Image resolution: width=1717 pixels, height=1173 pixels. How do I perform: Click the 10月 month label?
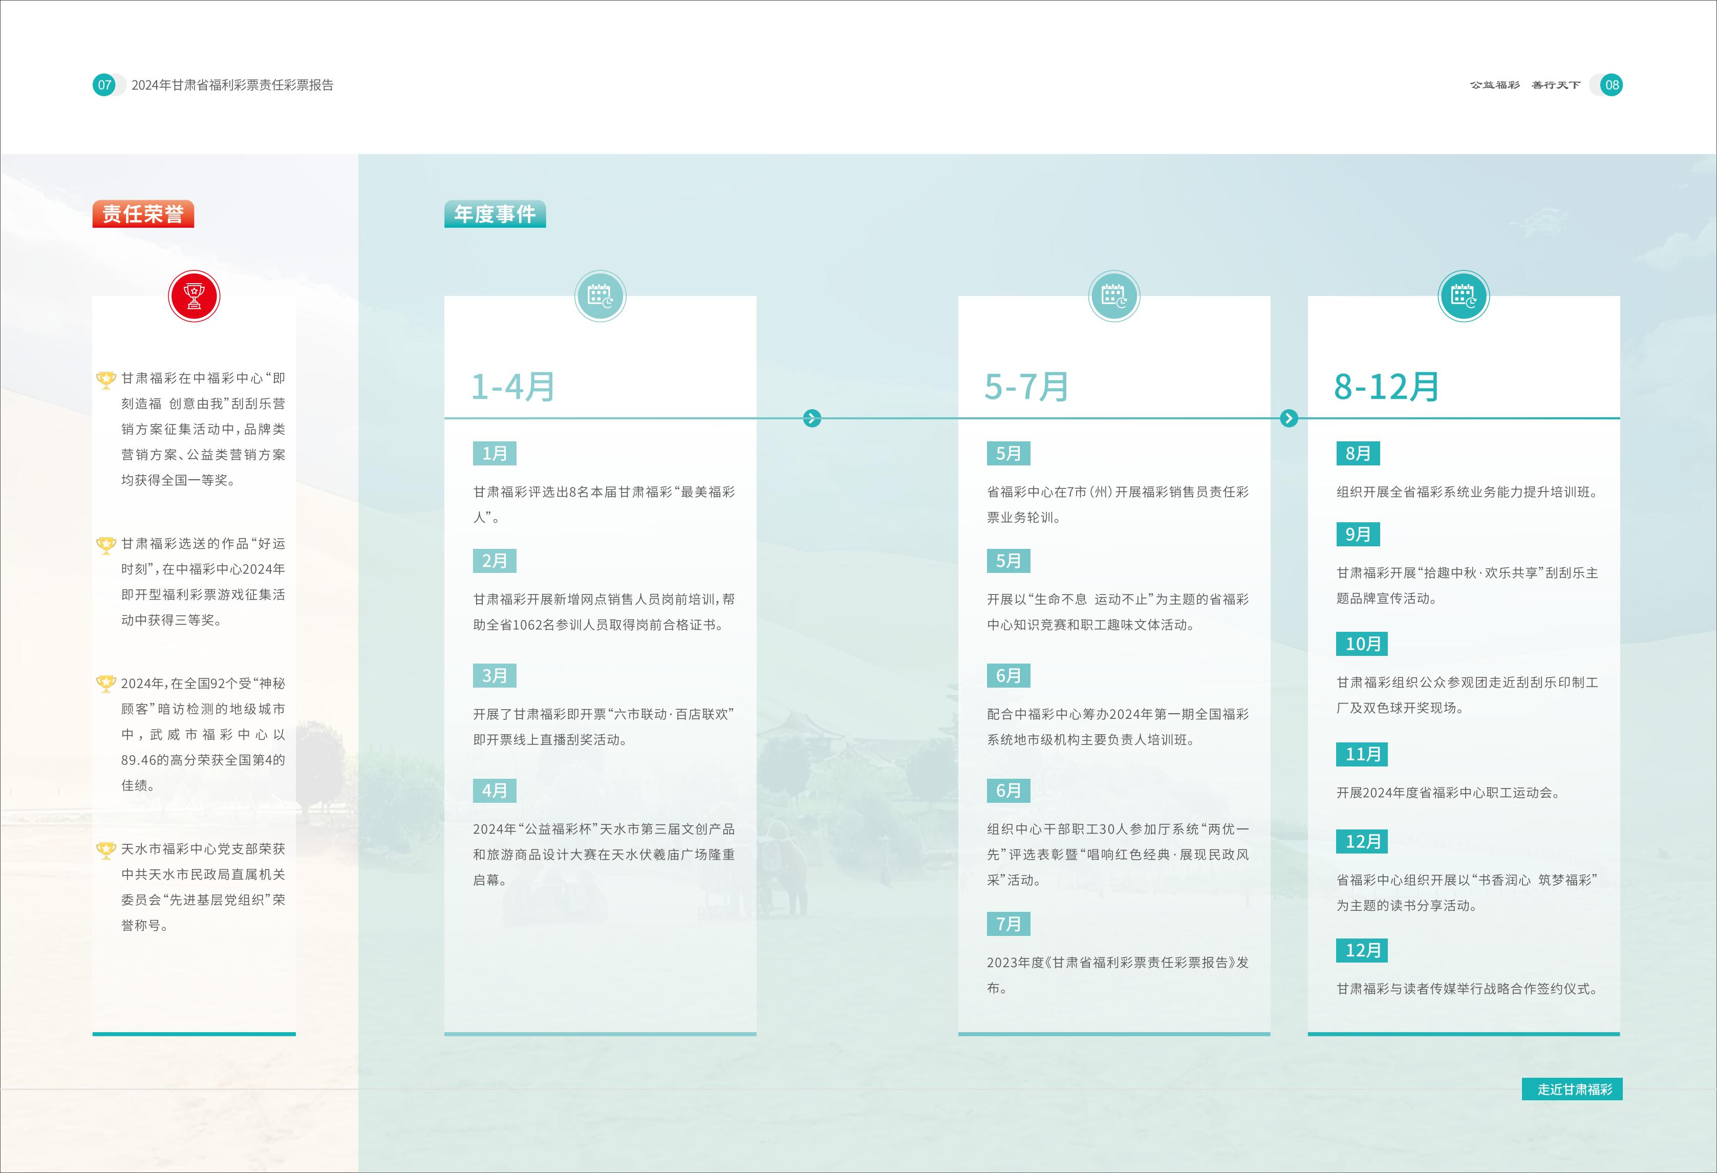coord(1362,644)
